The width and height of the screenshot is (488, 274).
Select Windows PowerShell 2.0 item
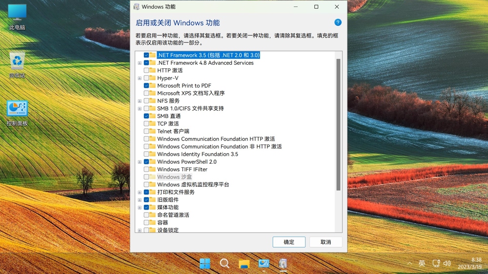point(186,162)
